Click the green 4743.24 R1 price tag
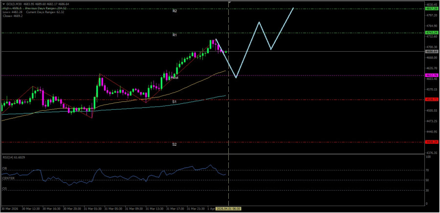The width and height of the screenshot is (440, 213). [x=431, y=33]
